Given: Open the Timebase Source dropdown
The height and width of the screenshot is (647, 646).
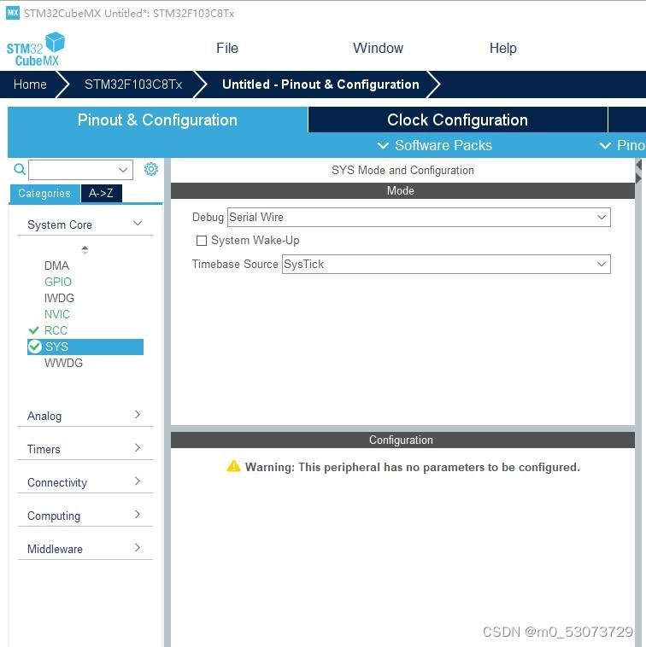Looking at the screenshot, I should pos(446,264).
